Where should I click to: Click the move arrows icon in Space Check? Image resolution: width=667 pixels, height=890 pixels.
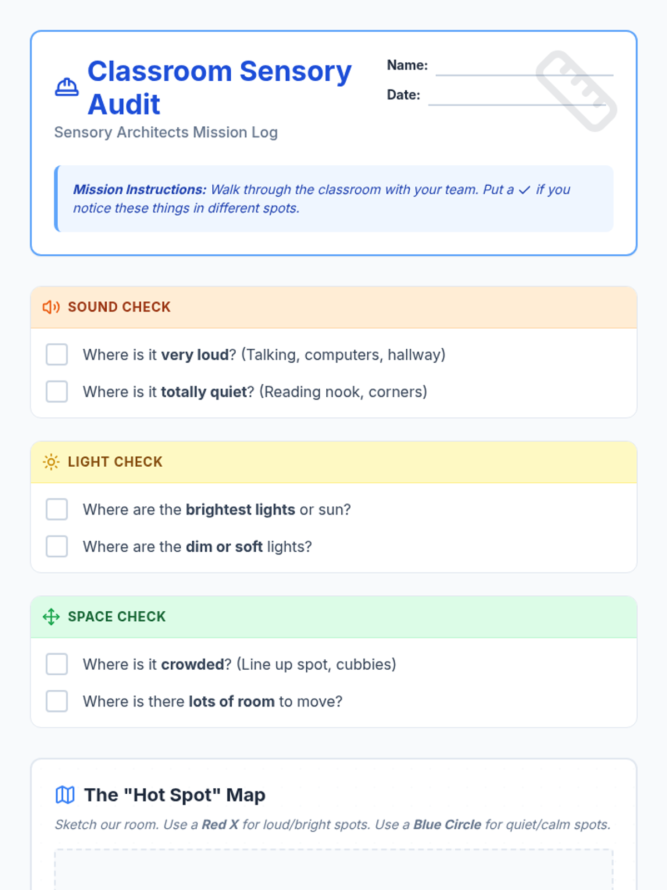click(51, 616)
